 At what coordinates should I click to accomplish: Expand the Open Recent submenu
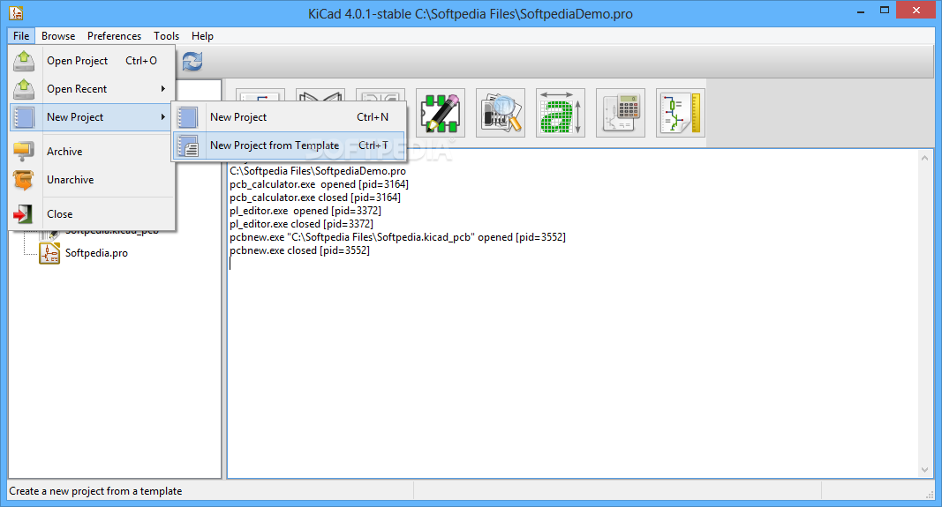[x=93, y=89]
